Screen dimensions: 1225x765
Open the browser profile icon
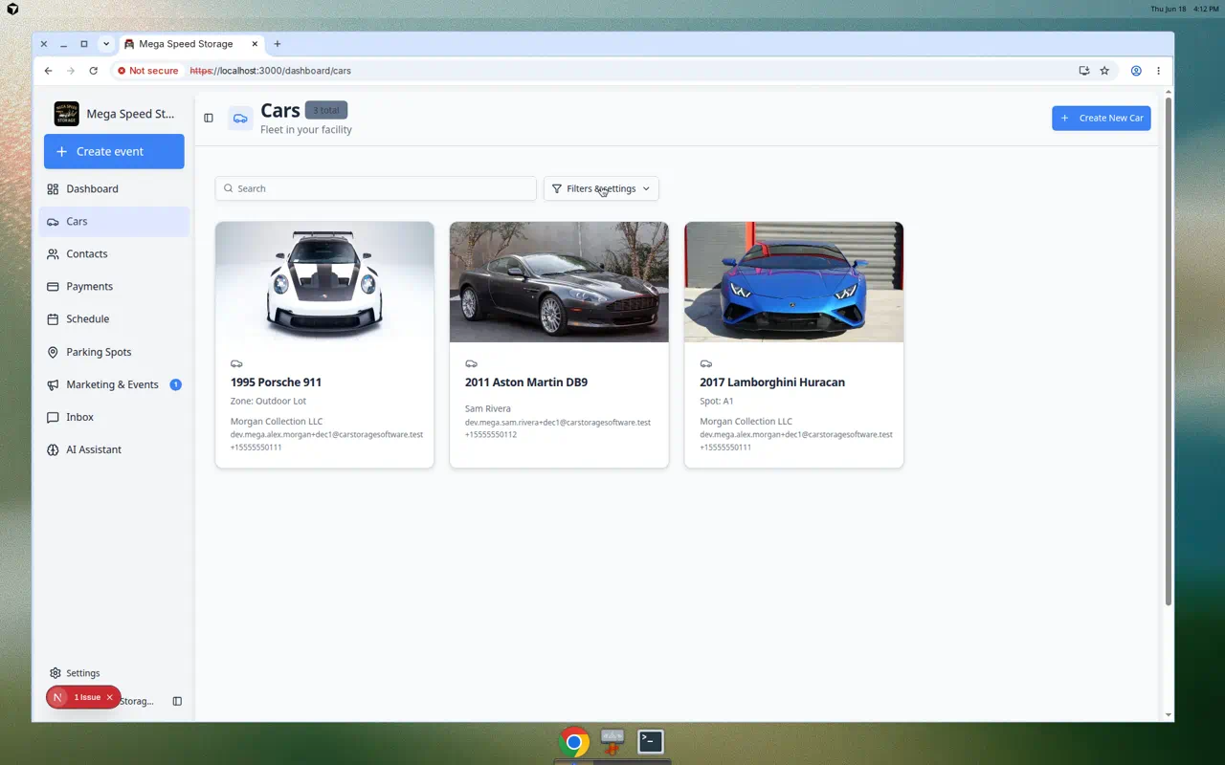coord(1136,71)
